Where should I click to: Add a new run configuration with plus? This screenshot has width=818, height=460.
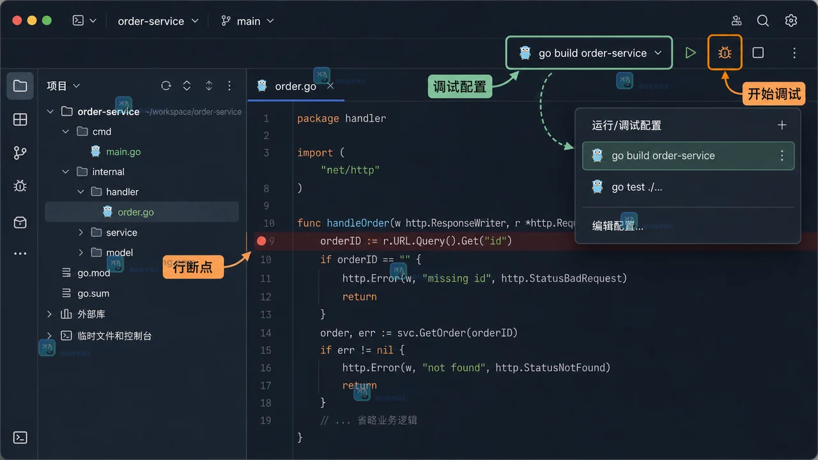pyautogui.click(x=782, y=125)
